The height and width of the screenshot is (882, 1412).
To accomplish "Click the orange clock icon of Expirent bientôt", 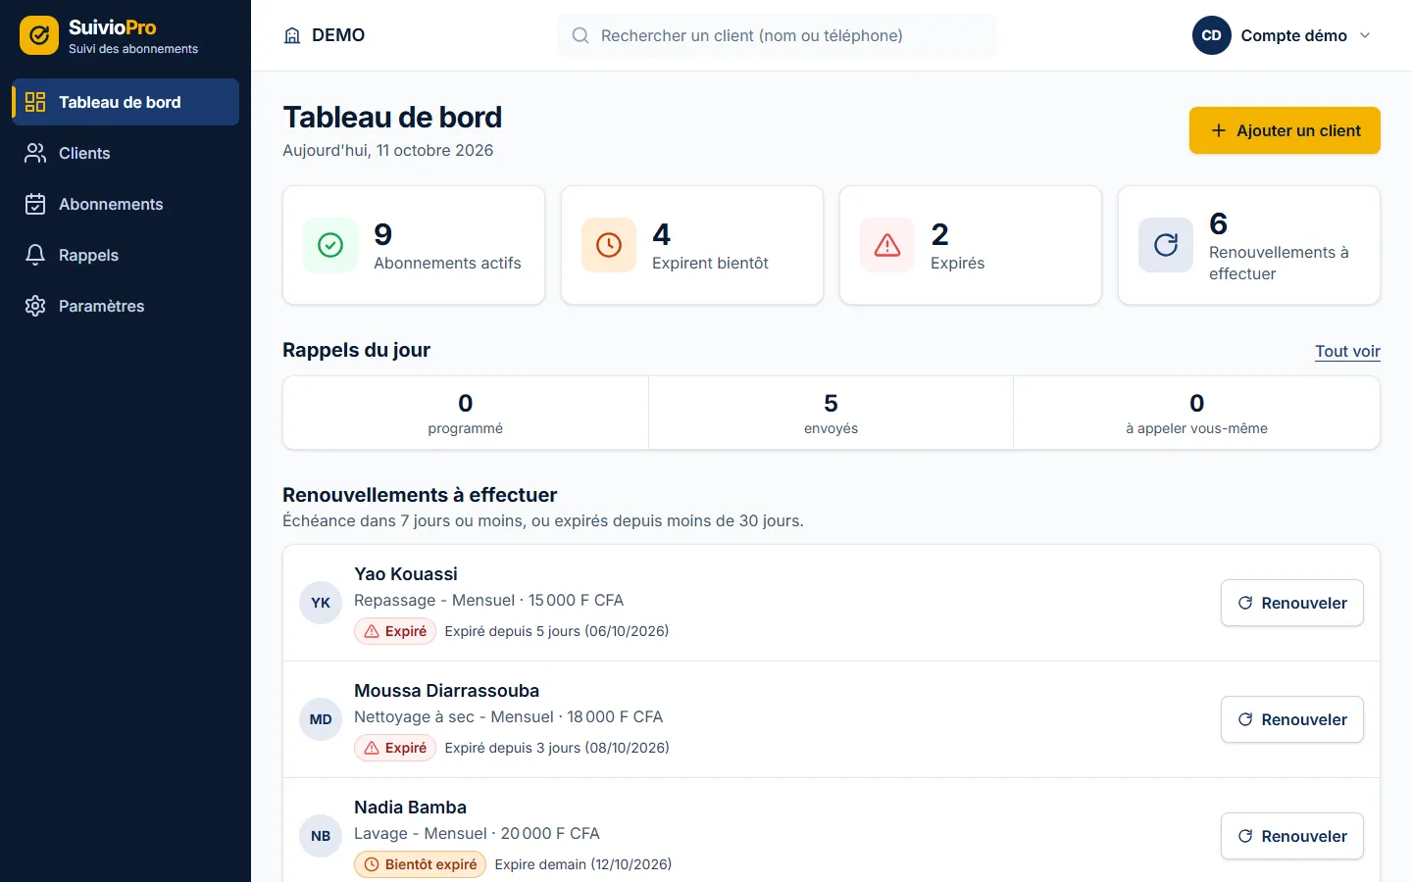I will (609, 245).
